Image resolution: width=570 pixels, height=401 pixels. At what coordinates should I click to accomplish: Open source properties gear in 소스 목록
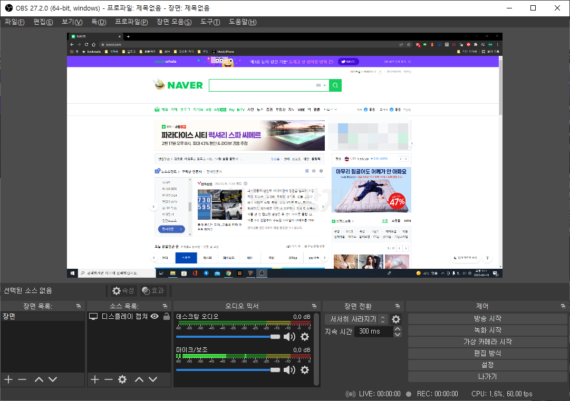coord(122,379)
